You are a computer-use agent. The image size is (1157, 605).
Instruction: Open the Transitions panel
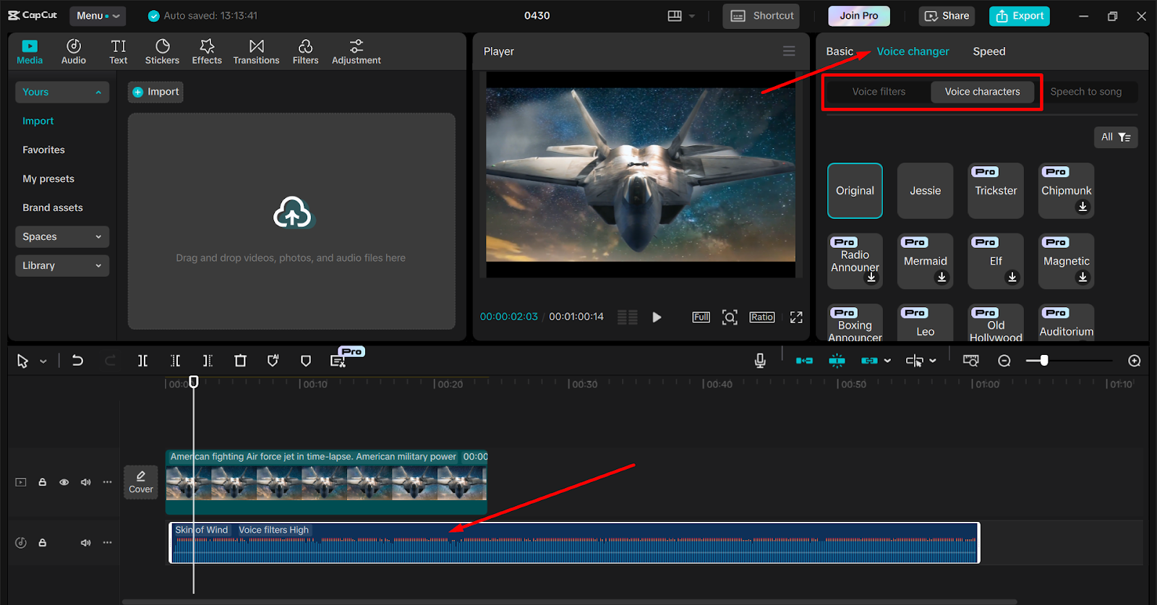pos(256,52)
